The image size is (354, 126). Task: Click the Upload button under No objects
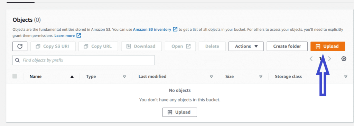(x=180, y=112)
